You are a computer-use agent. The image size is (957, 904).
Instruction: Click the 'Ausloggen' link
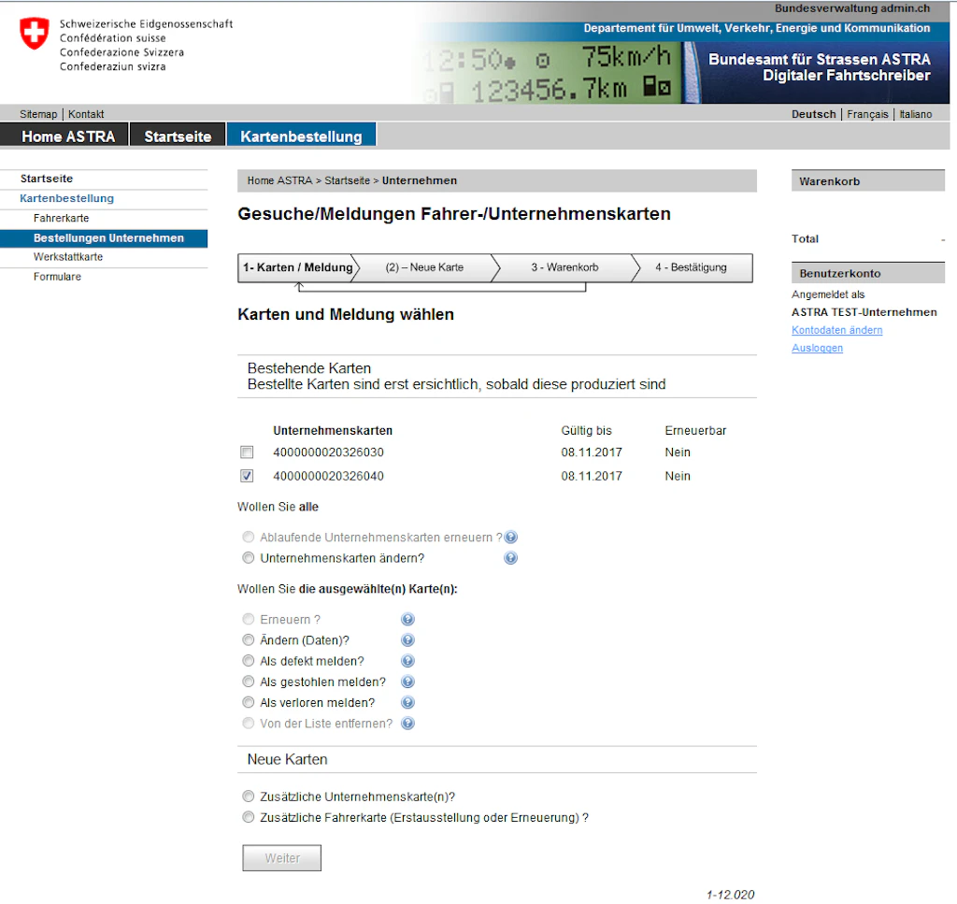click(x=817, y=348)
